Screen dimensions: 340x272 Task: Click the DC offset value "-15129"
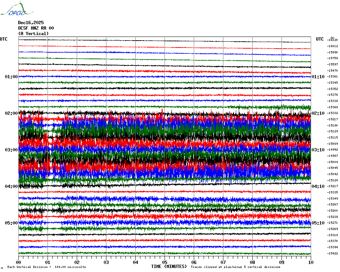tap(332, 131)
